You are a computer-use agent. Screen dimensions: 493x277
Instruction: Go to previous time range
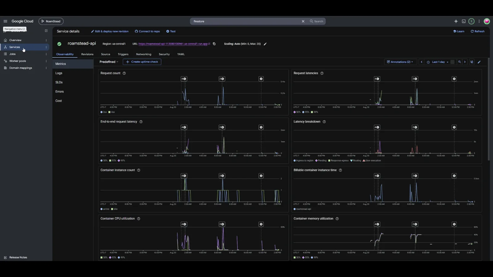(422, 62)
